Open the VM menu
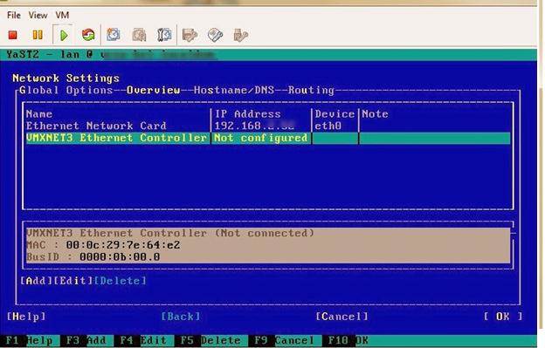The width and height of the screenshot is (545, 348). pyautogui.click(x=62, y=16)
